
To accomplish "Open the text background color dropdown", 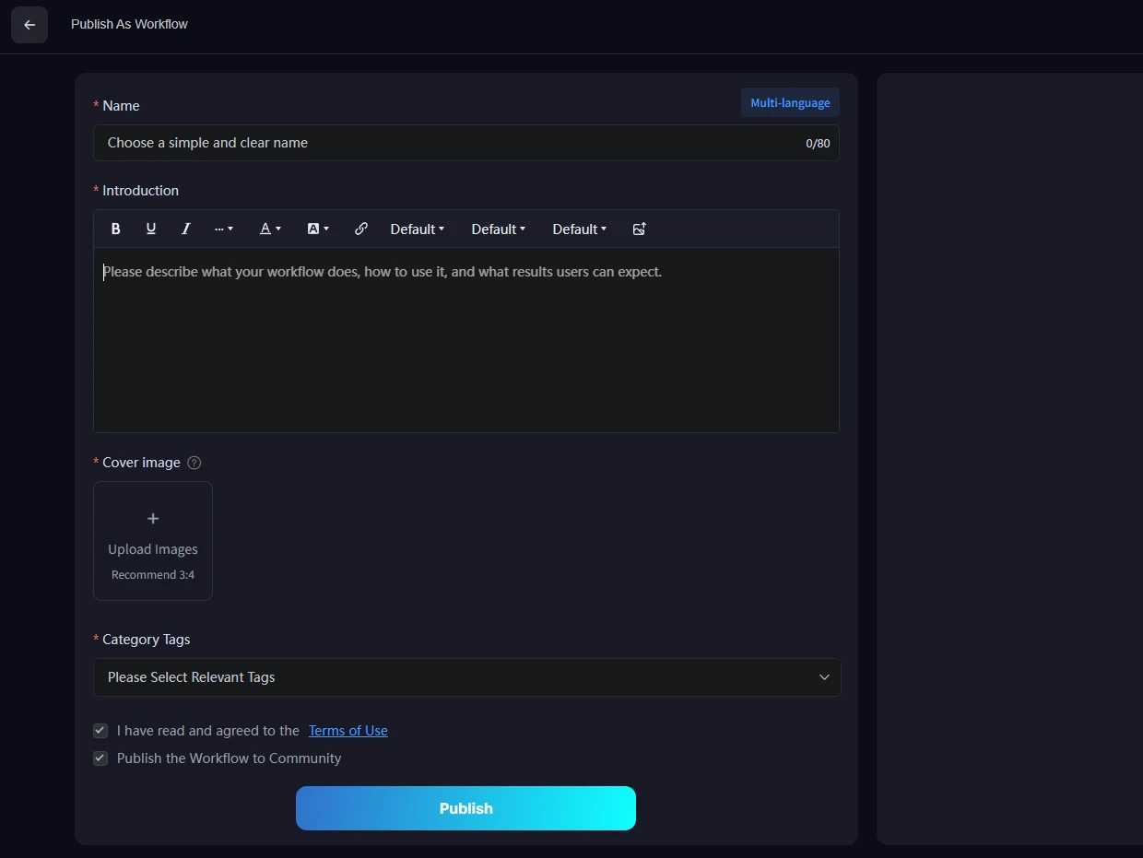I will 318,229.
